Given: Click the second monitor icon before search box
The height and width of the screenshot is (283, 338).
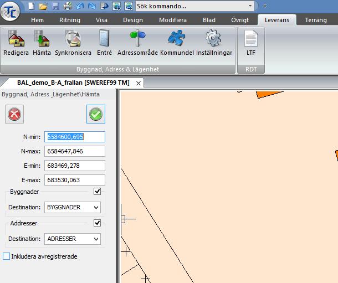Looking at the screenshot, I should tap(129, 6).
